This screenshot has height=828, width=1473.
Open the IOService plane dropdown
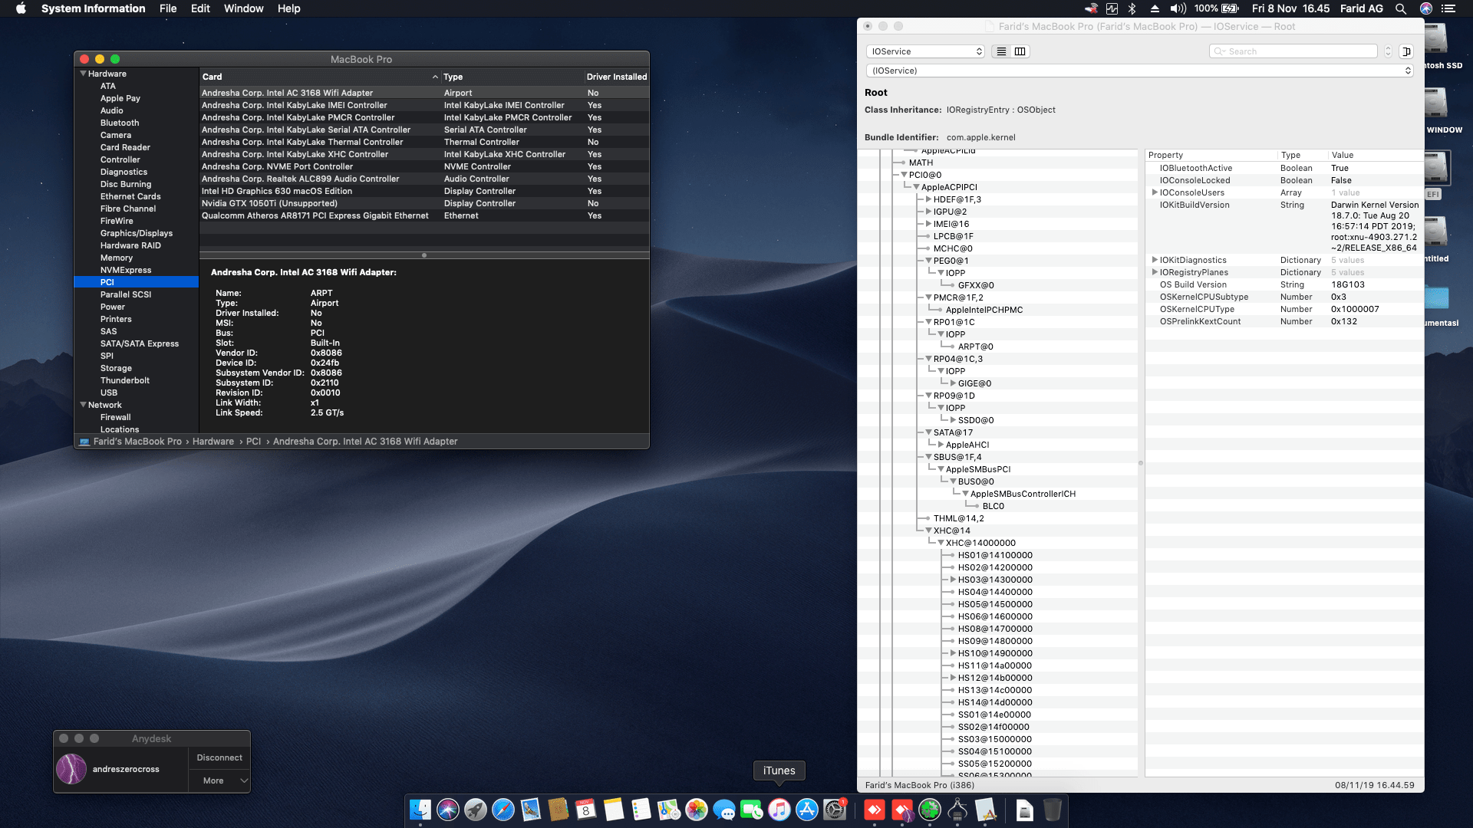tap(924, 51)
